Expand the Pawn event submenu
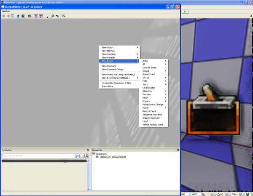This screenshot has height=196, width=253. click(153, 98)
